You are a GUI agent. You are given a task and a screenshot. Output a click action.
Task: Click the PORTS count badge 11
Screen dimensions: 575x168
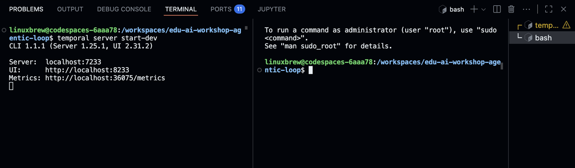(x=239, y=9)
